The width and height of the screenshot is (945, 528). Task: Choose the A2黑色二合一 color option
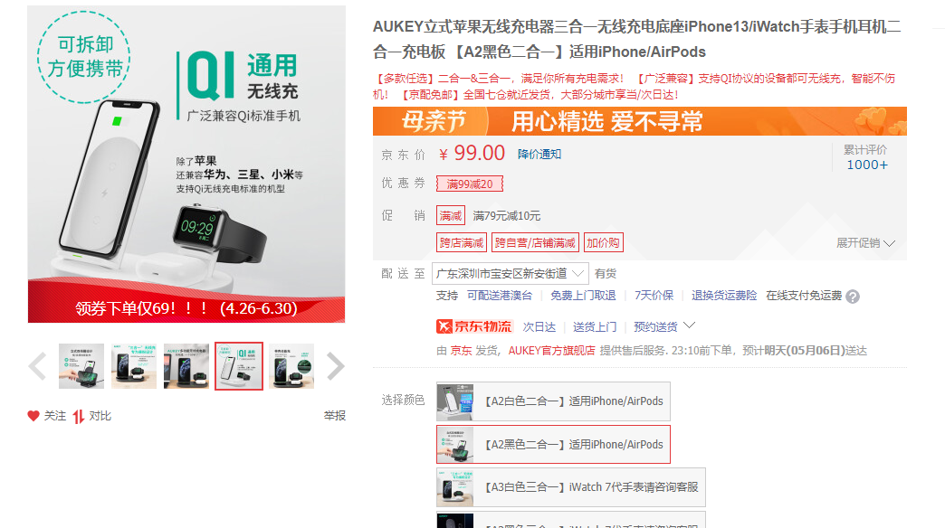tap(553, 444)
